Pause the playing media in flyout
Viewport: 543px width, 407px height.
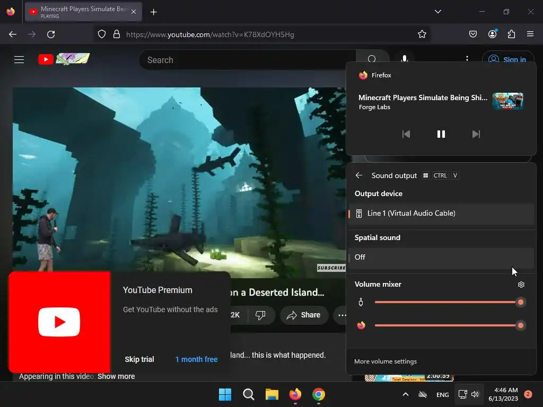click(441, 134)
